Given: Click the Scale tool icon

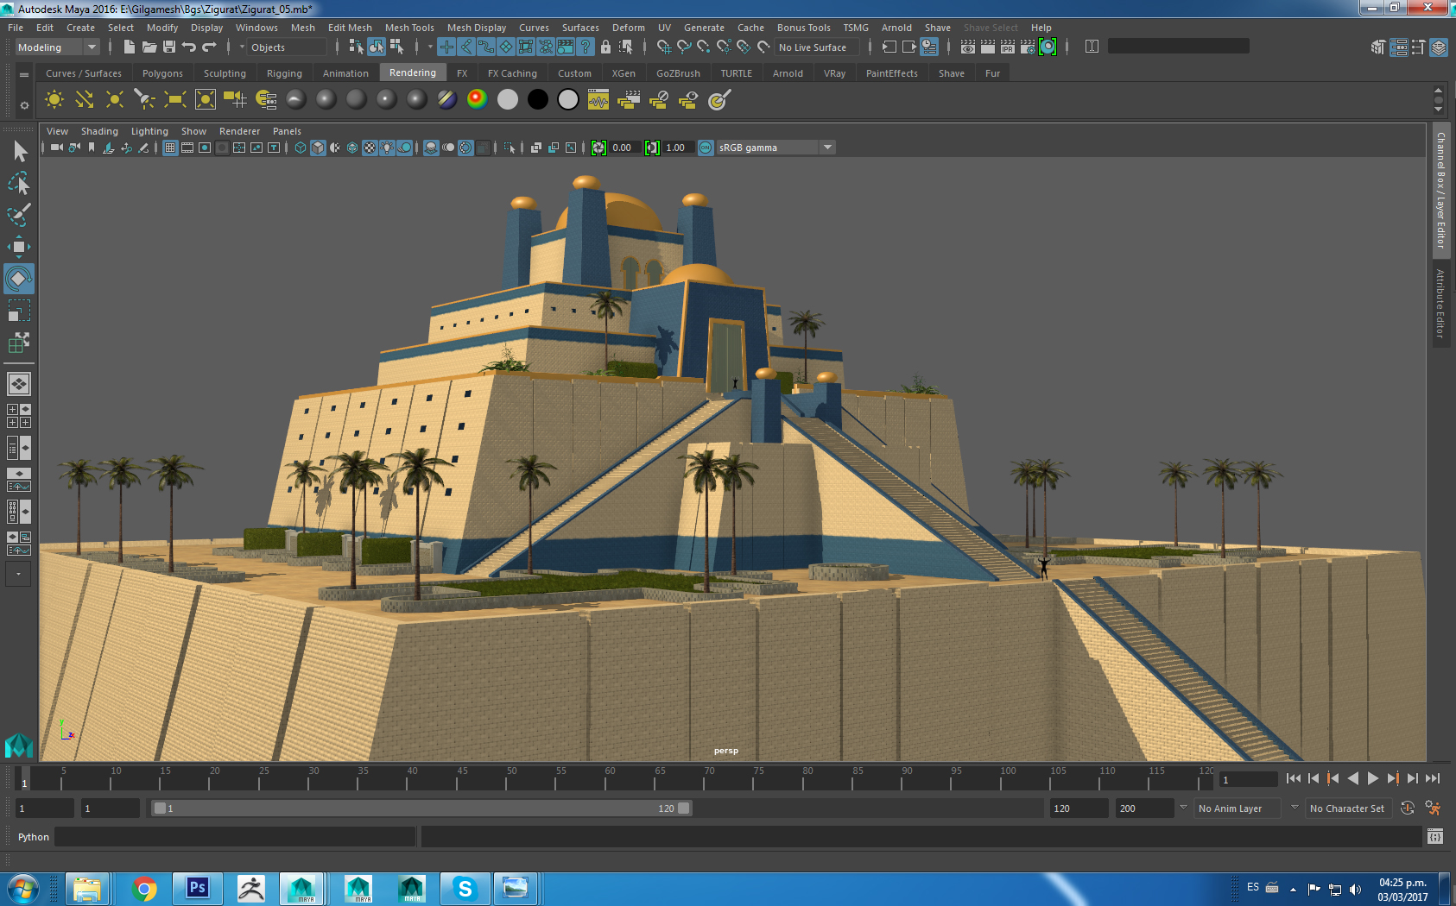Looking at the screenshot, I should pos(18,311).
